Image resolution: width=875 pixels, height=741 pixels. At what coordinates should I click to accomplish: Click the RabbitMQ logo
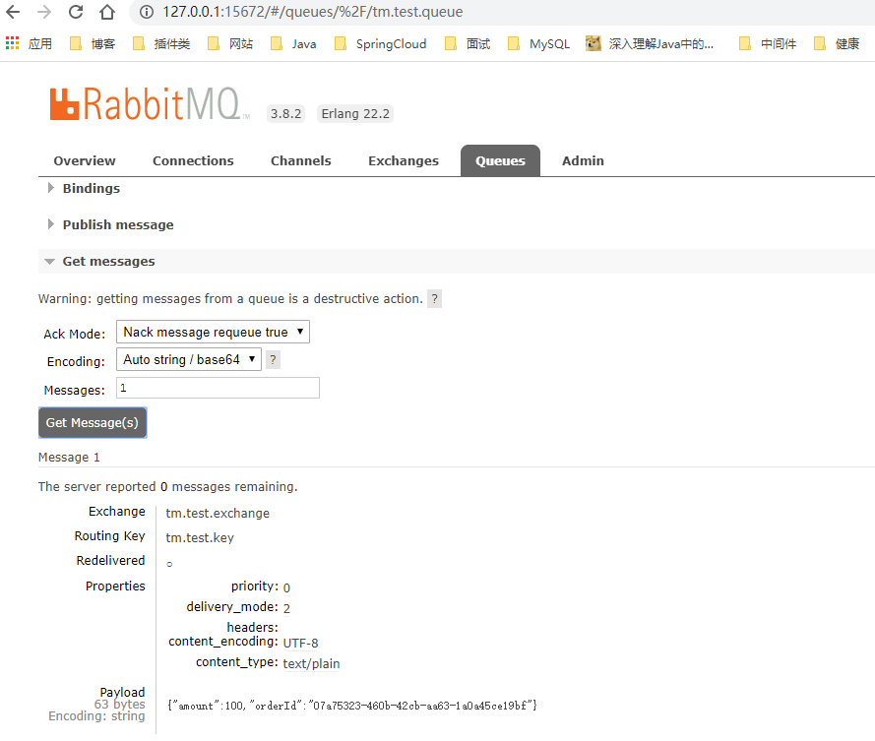point(149,103)
